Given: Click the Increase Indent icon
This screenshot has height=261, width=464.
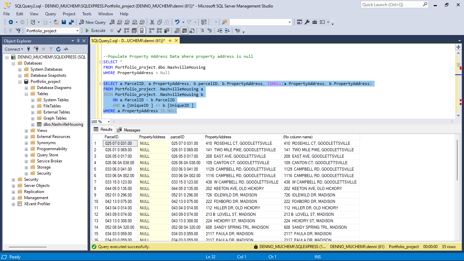Looking at the screenshot, I should tap(227, 31).
